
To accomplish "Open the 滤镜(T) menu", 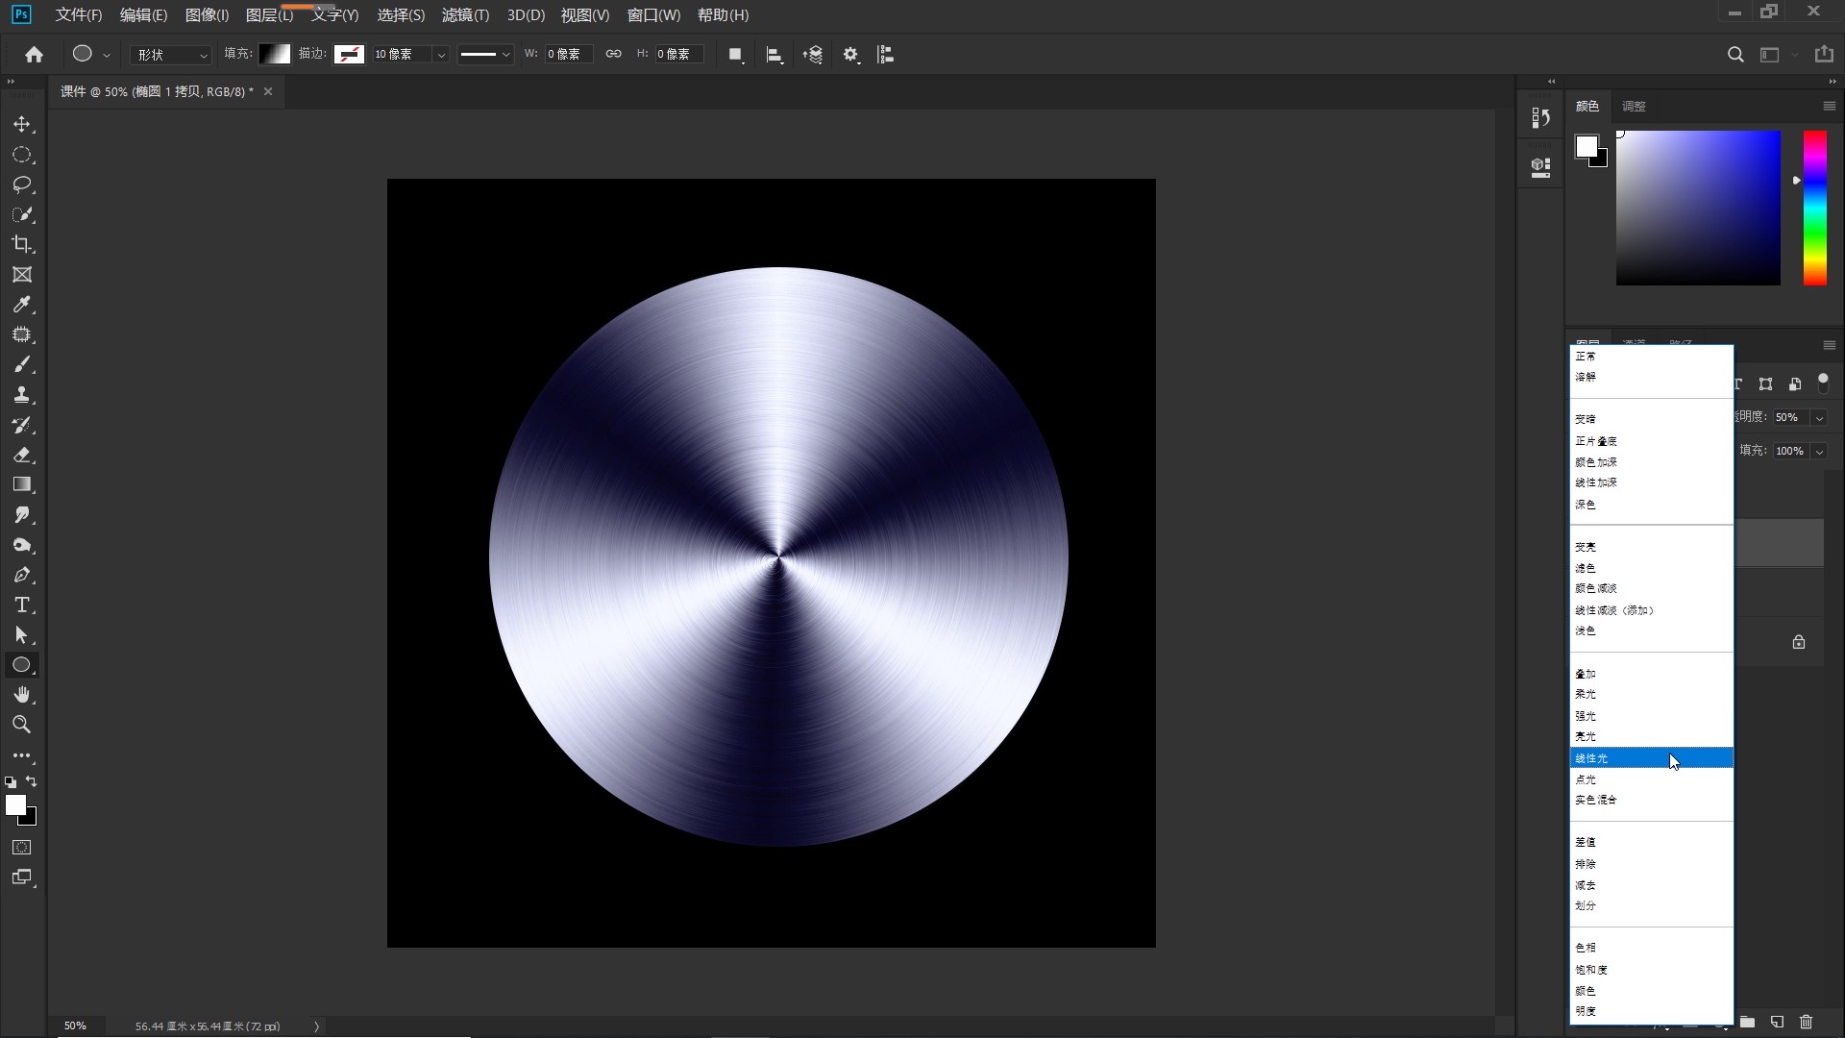I will pyautogui.click(x=465, y=15).
